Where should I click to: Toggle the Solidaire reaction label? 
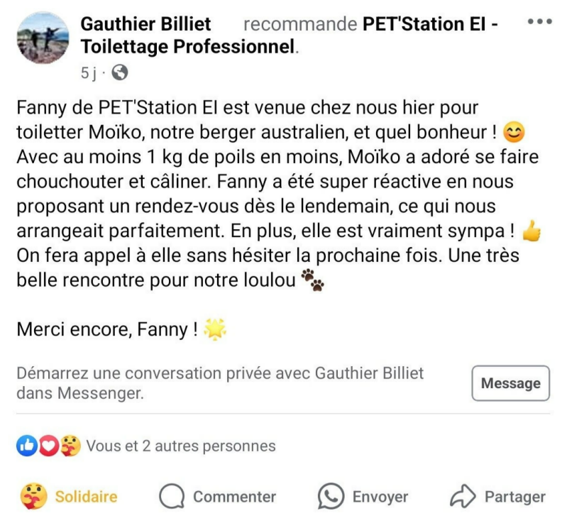[x=86, y=497]
